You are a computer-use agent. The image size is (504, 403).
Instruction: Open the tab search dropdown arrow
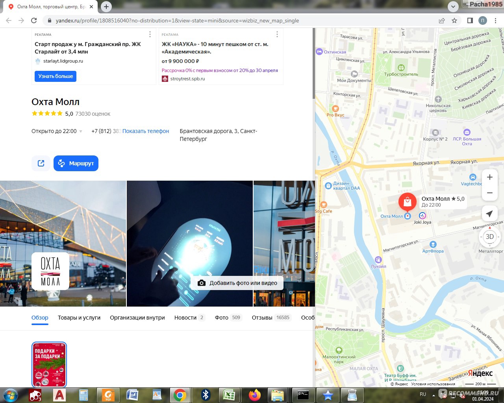[x=453, y=7]
